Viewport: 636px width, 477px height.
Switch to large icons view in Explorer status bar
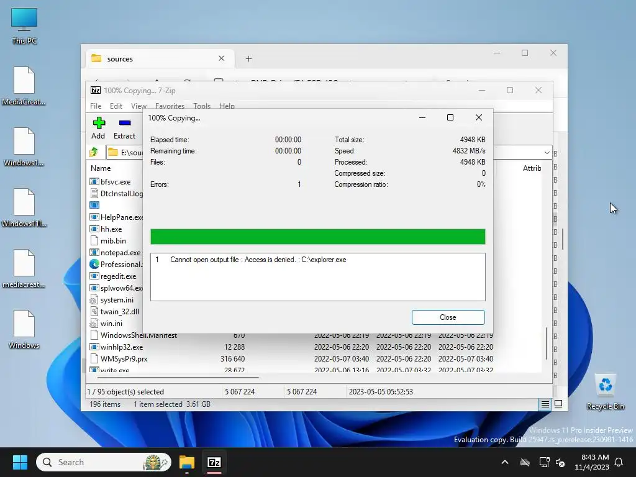point(558,404)
